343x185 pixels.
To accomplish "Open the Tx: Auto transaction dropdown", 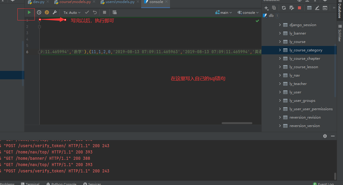I will 71,12.
